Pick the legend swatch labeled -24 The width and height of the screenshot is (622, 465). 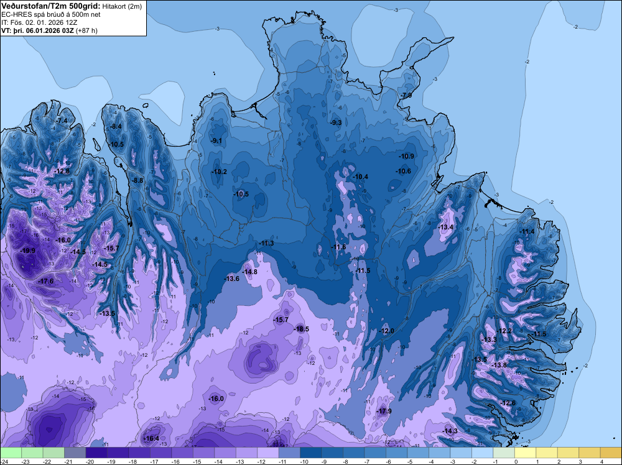pos(11,453)
